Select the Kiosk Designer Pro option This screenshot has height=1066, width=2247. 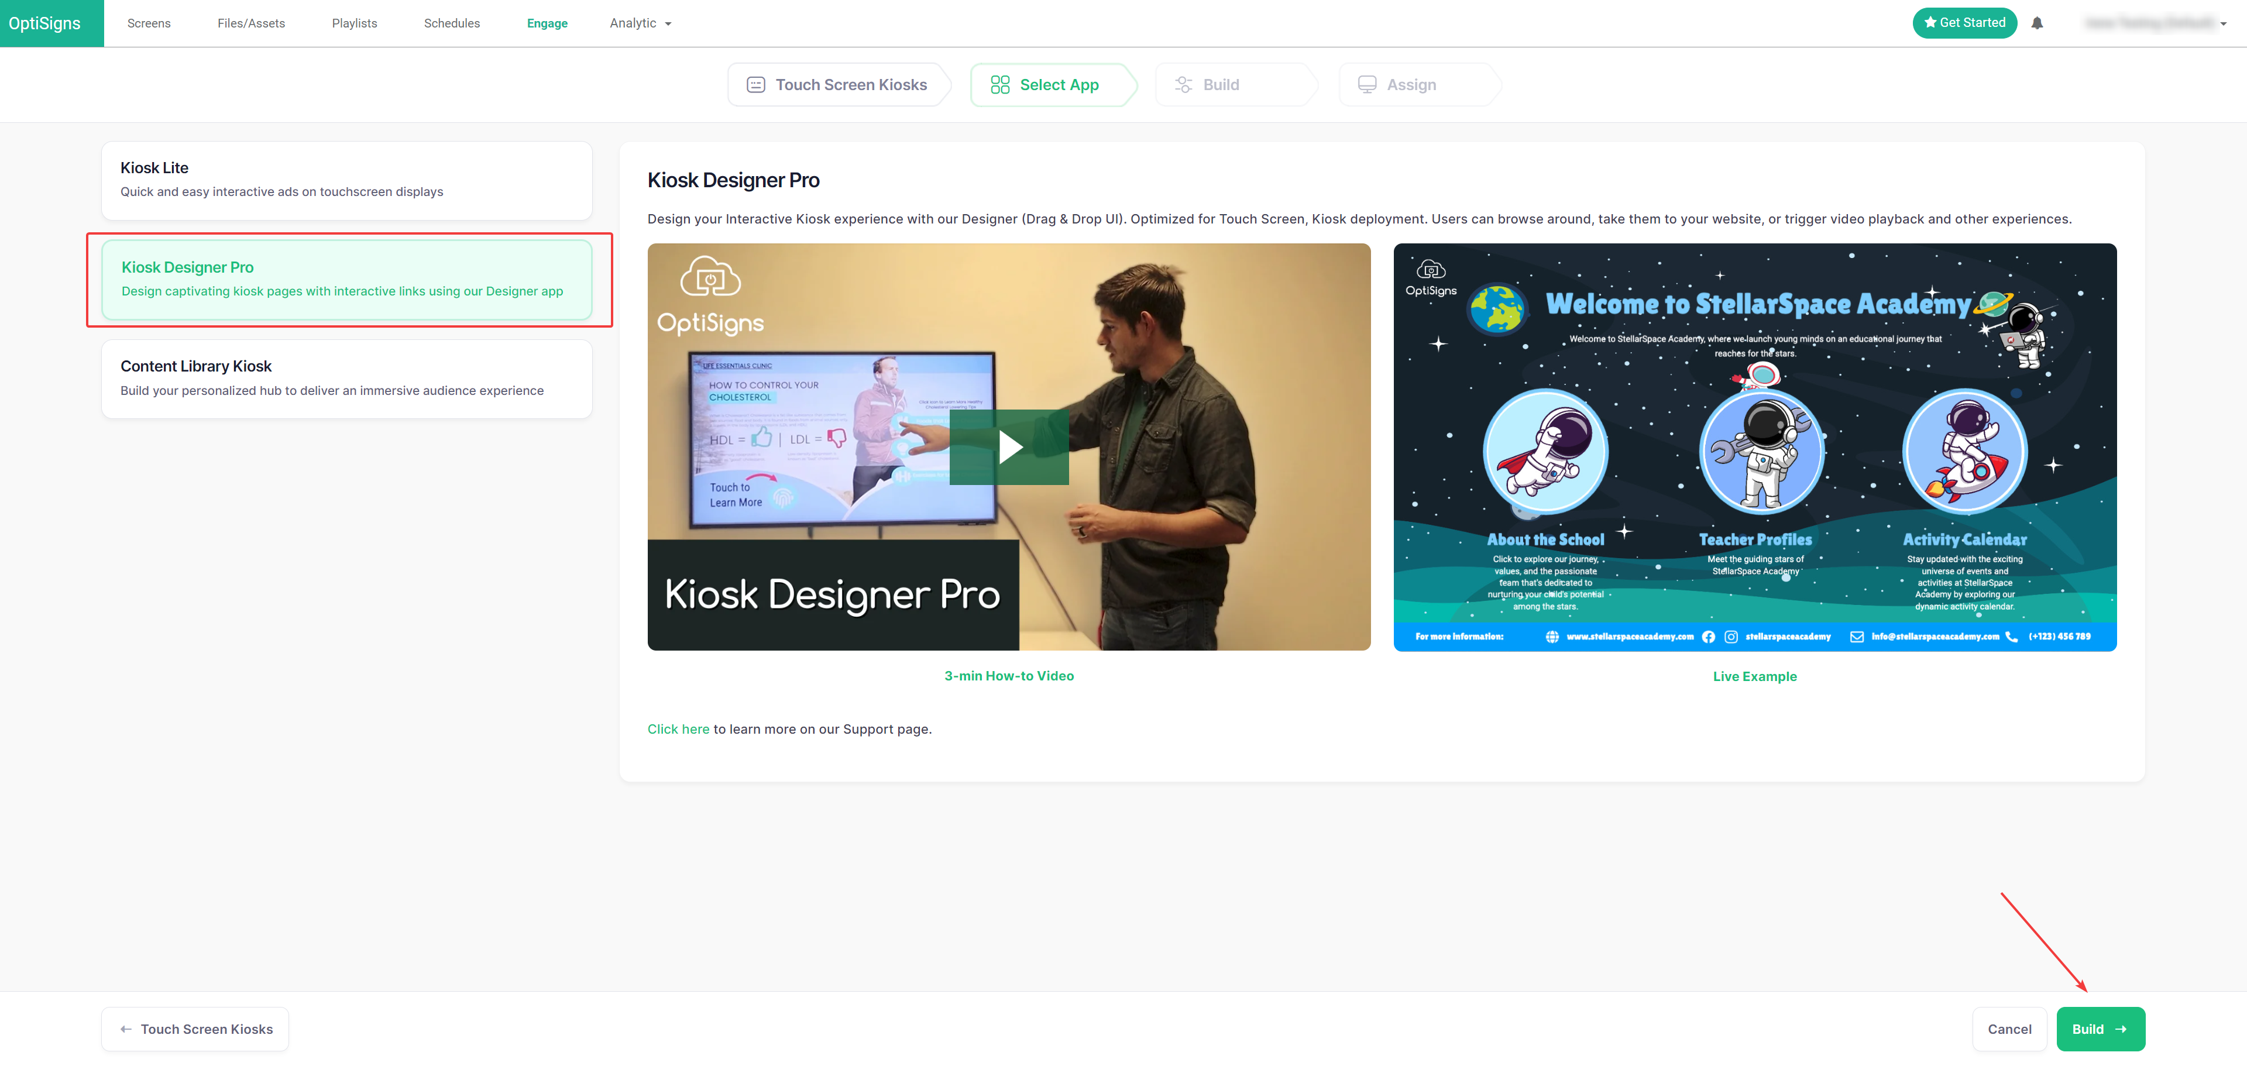pyautogui.click(x=346, y=279)
